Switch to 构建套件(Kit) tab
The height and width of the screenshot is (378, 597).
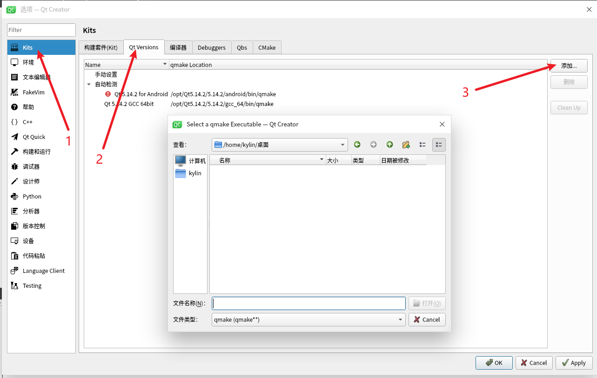(x=101, y=47)
